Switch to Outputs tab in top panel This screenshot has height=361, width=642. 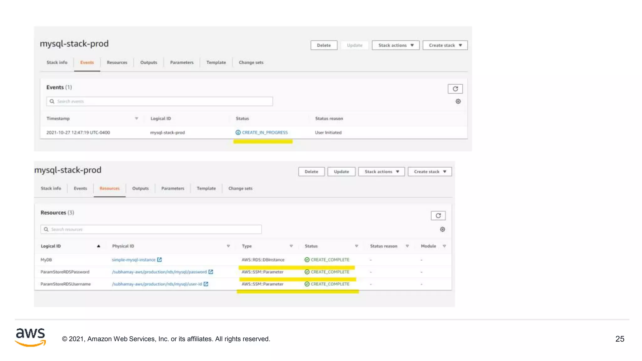[x=149, y=62]
